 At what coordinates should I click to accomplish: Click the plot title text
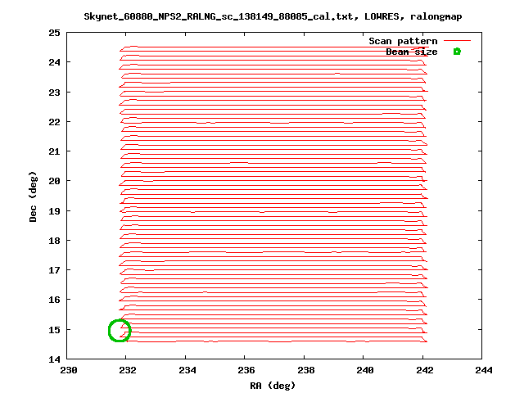click(273, 16)
